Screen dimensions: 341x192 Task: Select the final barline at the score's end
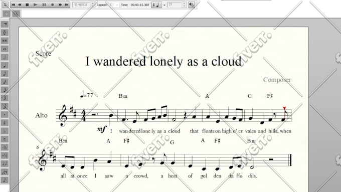[290, 160]
